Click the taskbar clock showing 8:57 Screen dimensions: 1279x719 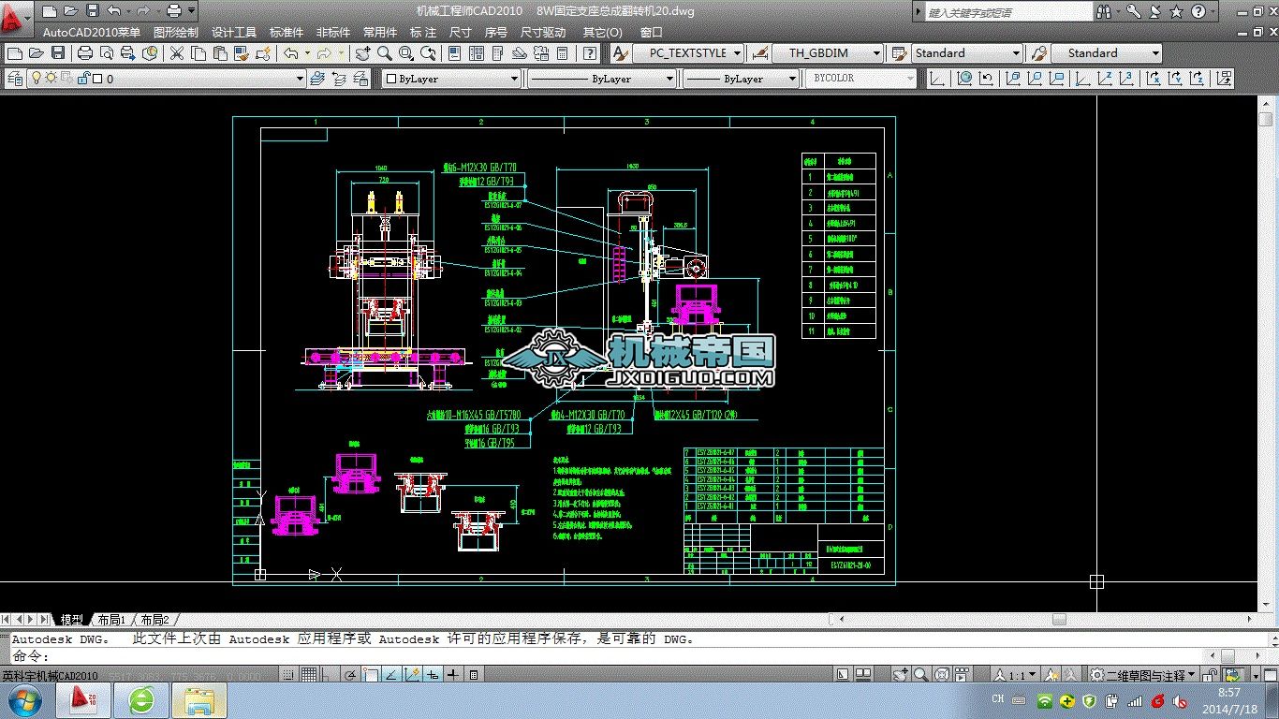point(1228,701)
